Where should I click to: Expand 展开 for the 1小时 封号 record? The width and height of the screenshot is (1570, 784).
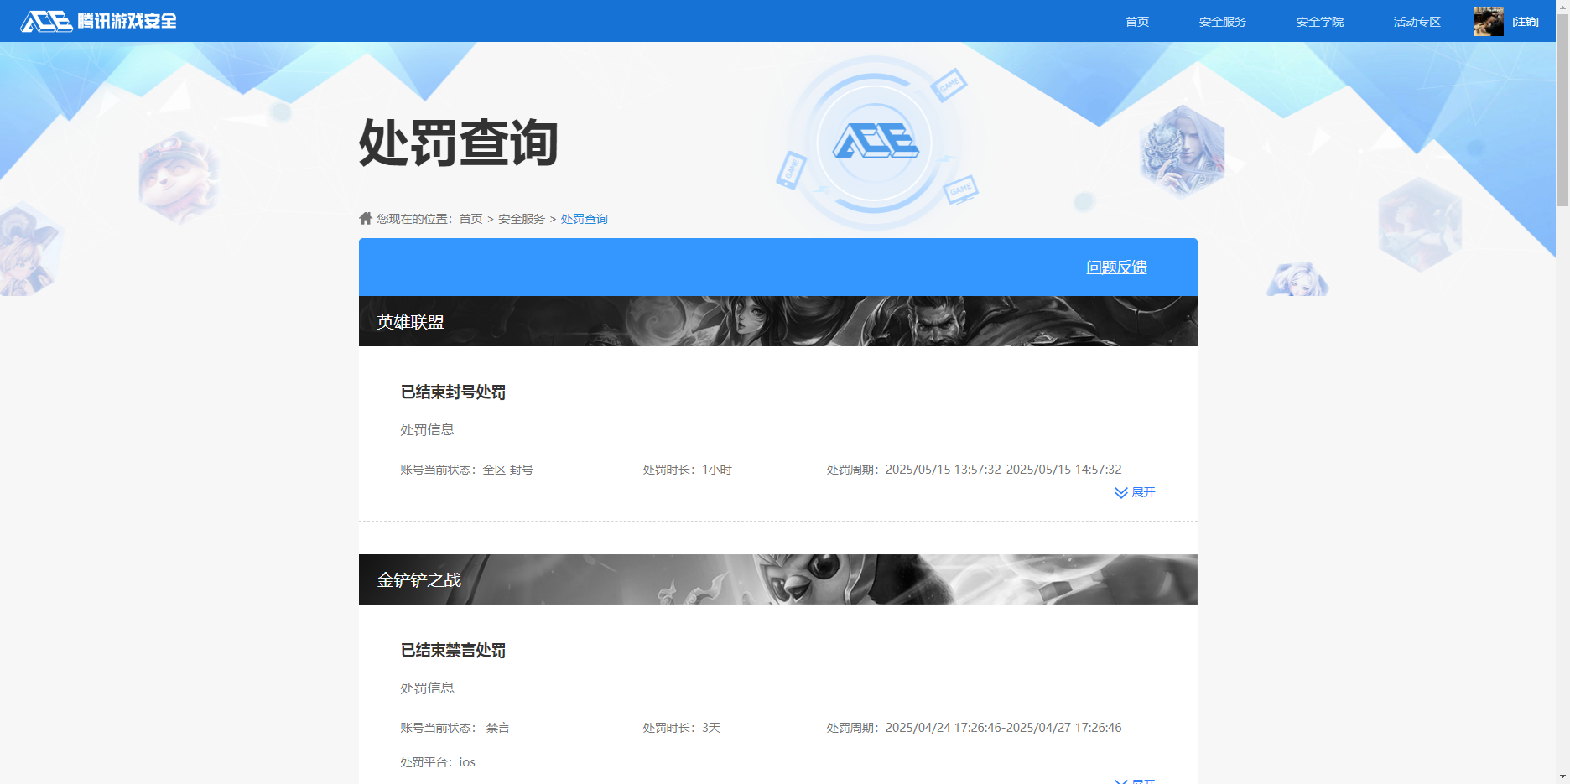(x=1135, y=492)
